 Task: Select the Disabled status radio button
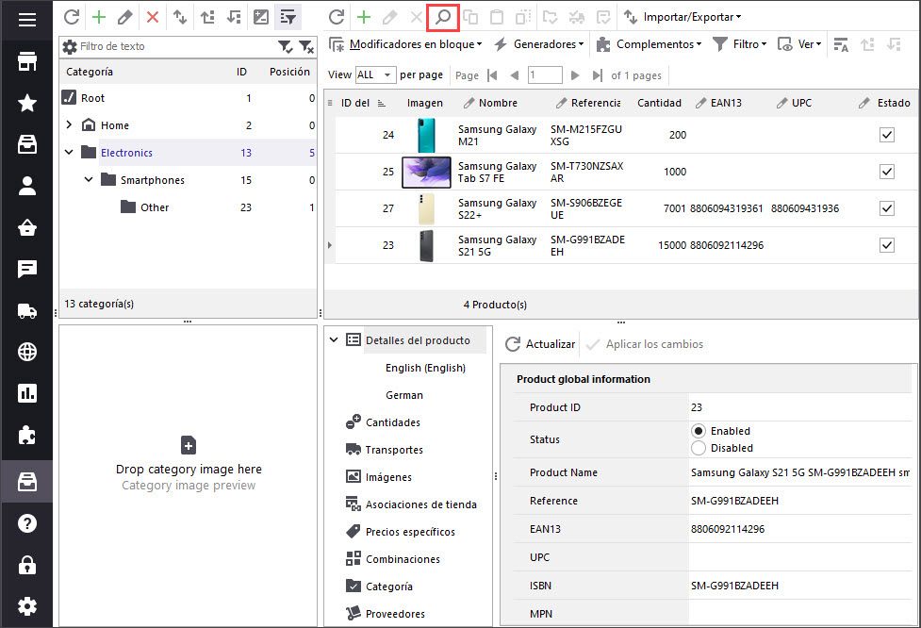pos(698,448)
